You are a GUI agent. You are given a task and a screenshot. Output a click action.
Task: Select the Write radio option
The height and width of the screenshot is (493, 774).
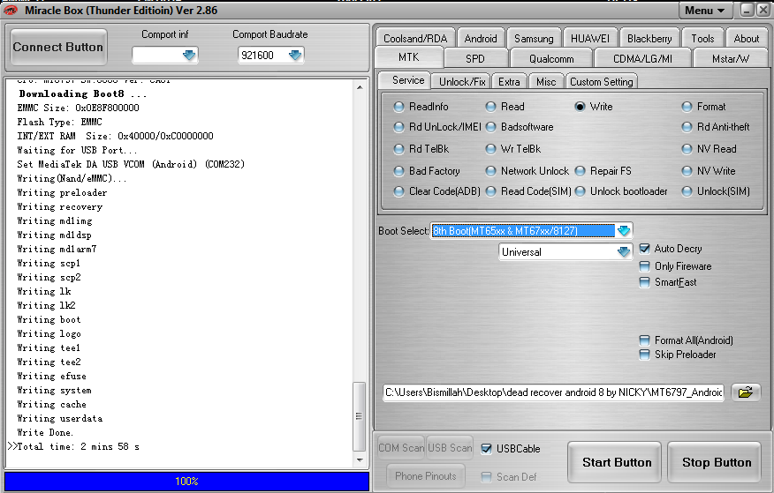tap(580, 107)
